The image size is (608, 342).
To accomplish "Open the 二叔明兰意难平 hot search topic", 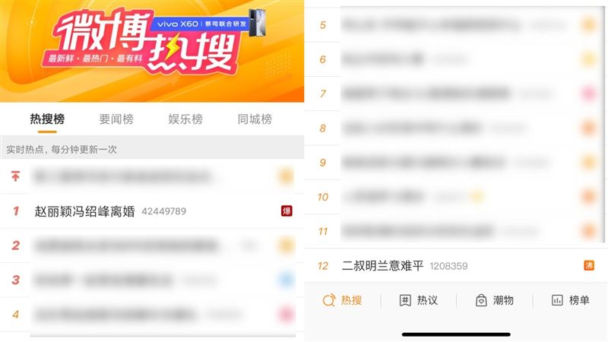I will (x=382, y=266).
